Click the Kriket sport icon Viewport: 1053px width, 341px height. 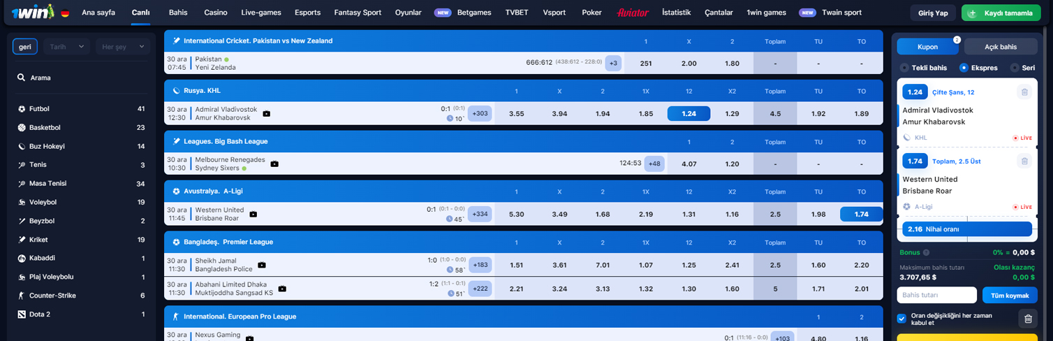(x=22, y=240)
